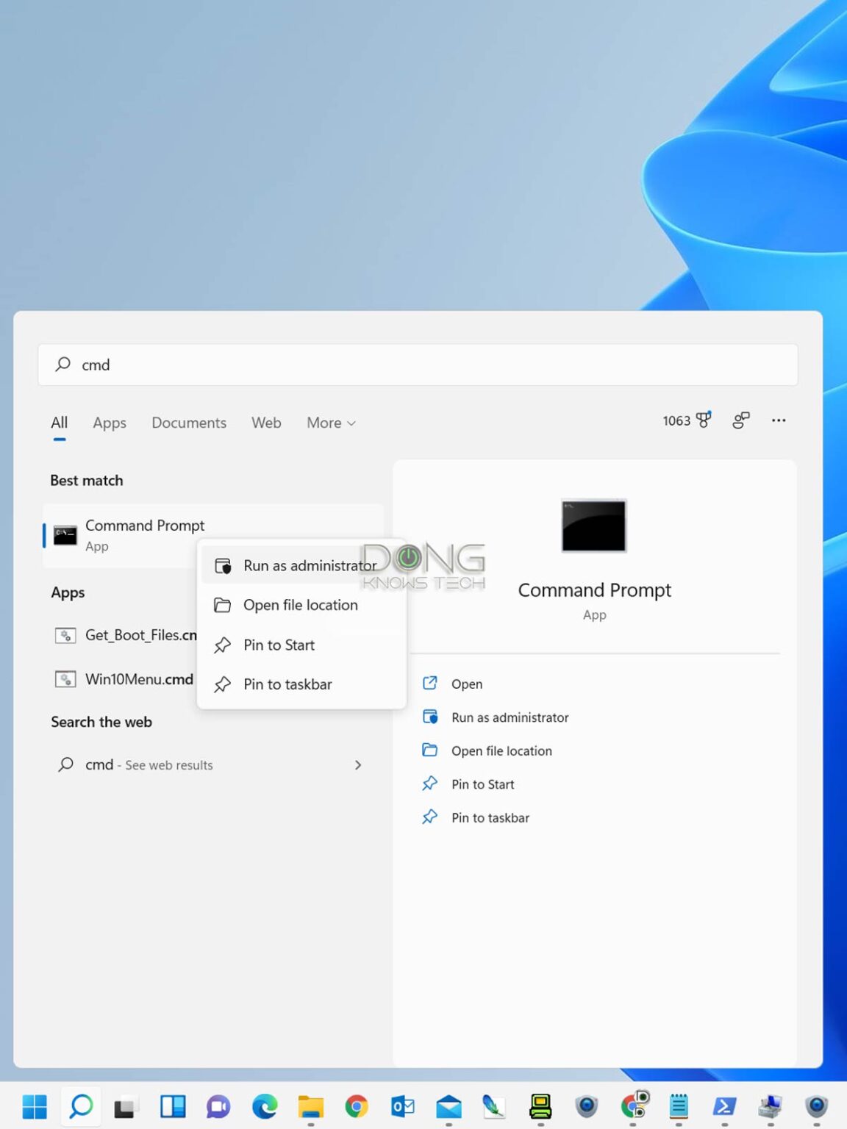Screen dimensions: 847x1129
Task: Launch Windows PowerShell from the taskbar
Action: point(724,1106)
